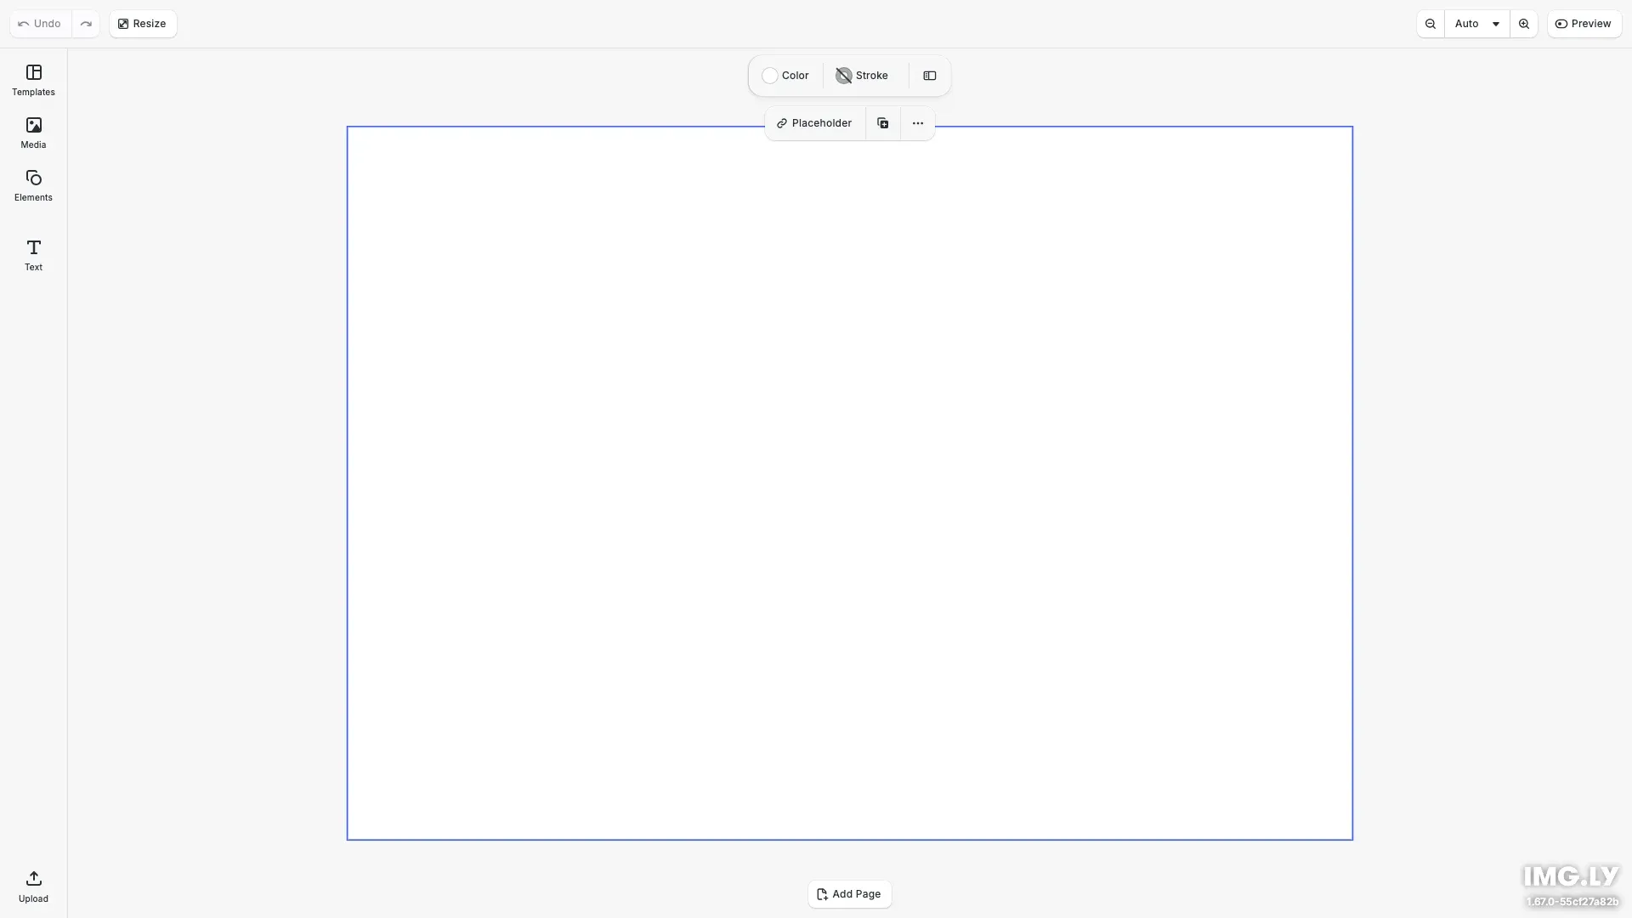The image size is (1632, 918).
Task: Zoom out using the magnifier minus icon
Action: 1431,23
